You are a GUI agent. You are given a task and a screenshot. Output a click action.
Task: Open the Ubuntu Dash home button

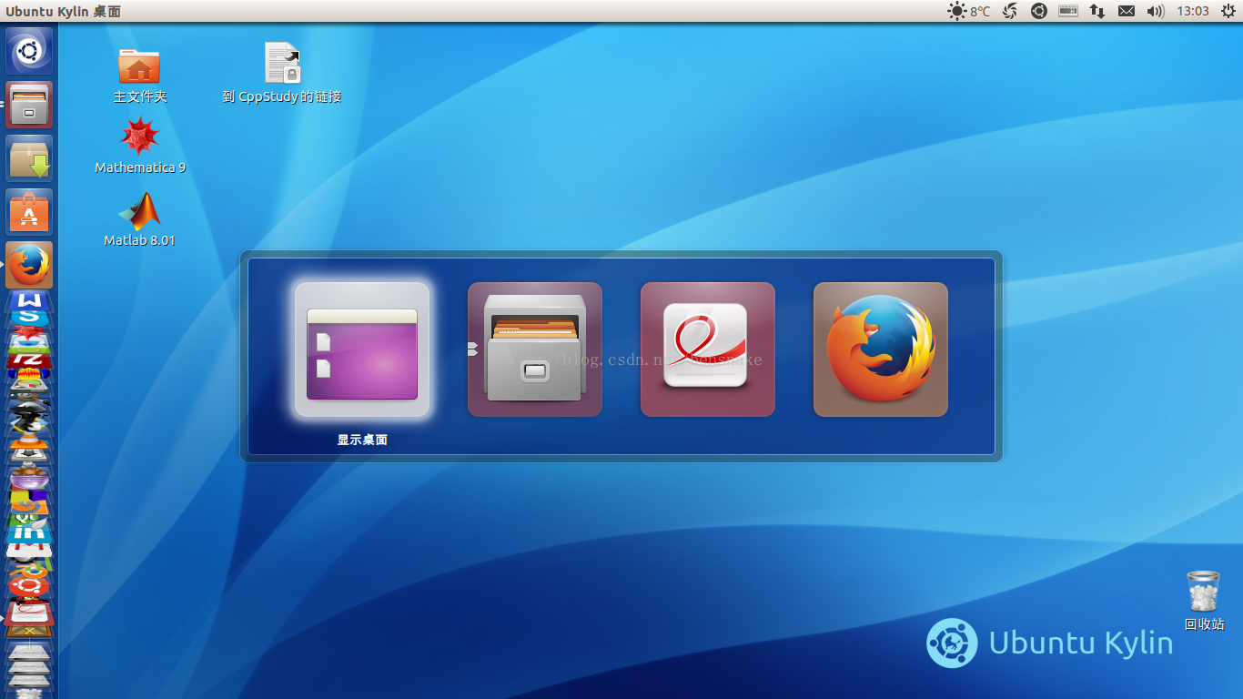click(x=29, y=51)
